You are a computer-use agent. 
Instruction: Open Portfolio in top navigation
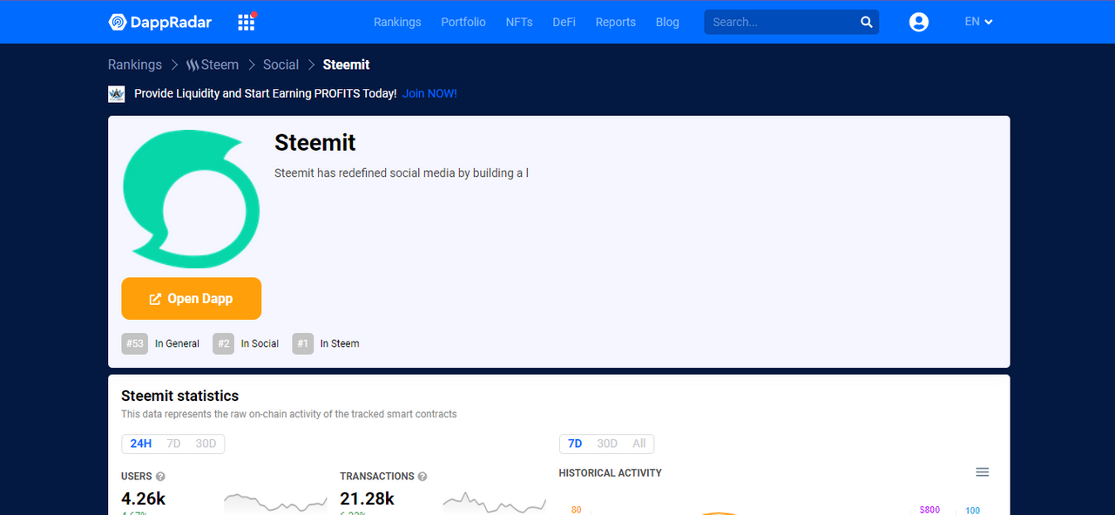463,22
